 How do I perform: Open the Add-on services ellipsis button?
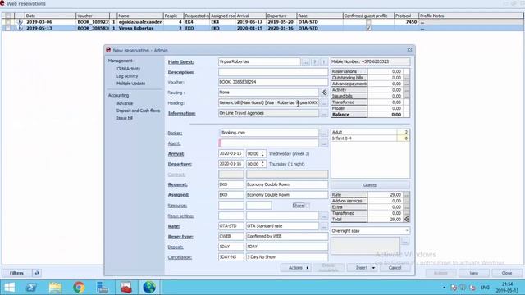pos(407,201)
